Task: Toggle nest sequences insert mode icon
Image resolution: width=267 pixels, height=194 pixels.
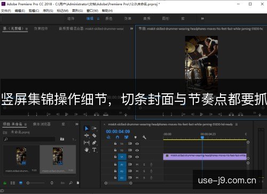Action: [x=108, y=137]
